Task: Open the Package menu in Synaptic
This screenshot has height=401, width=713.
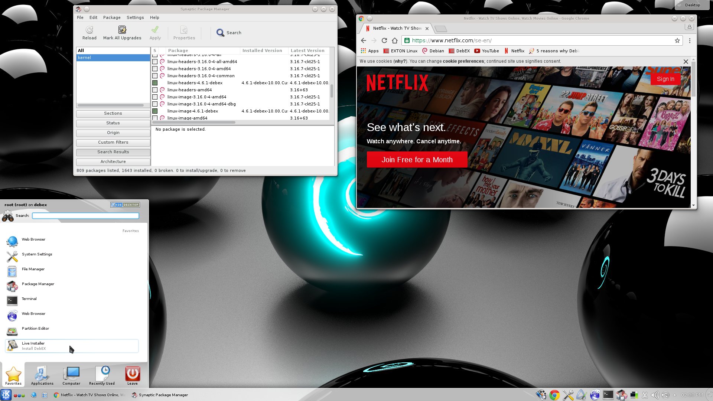Action: pyautogui.click(x=112, y=17)
